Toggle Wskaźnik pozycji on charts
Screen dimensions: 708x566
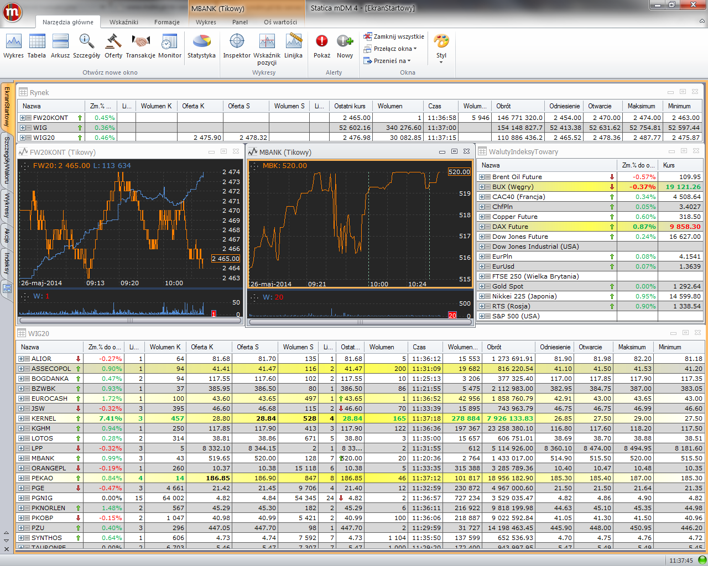(x=267, y=49)
